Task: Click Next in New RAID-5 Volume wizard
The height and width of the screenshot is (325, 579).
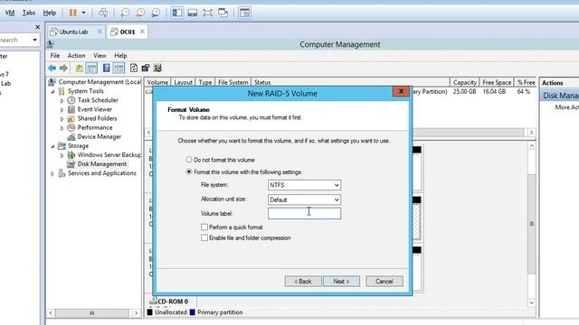Action: click(x=341, y=281)
